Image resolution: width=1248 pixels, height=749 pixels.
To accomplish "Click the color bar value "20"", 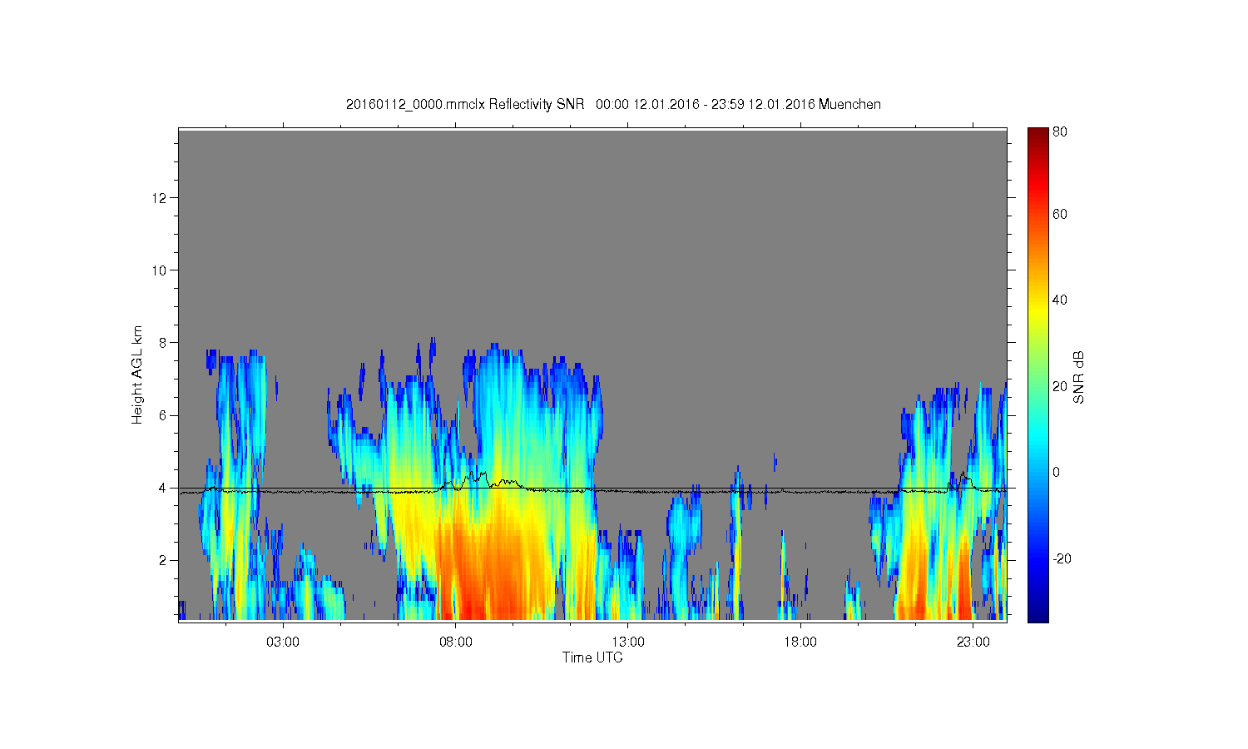I will pos(1060,386).
